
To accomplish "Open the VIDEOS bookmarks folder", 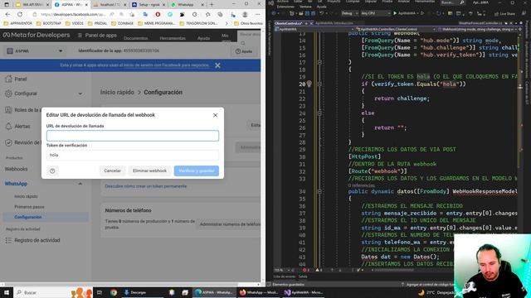I will click(x=75, y=24).
